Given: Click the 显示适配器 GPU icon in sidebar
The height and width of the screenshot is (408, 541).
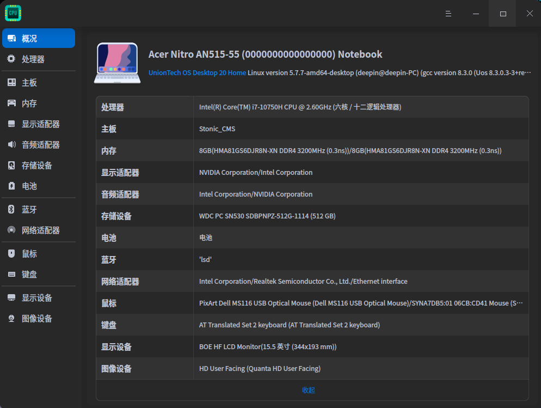Looking at the screenshot, I should [11, 124].
